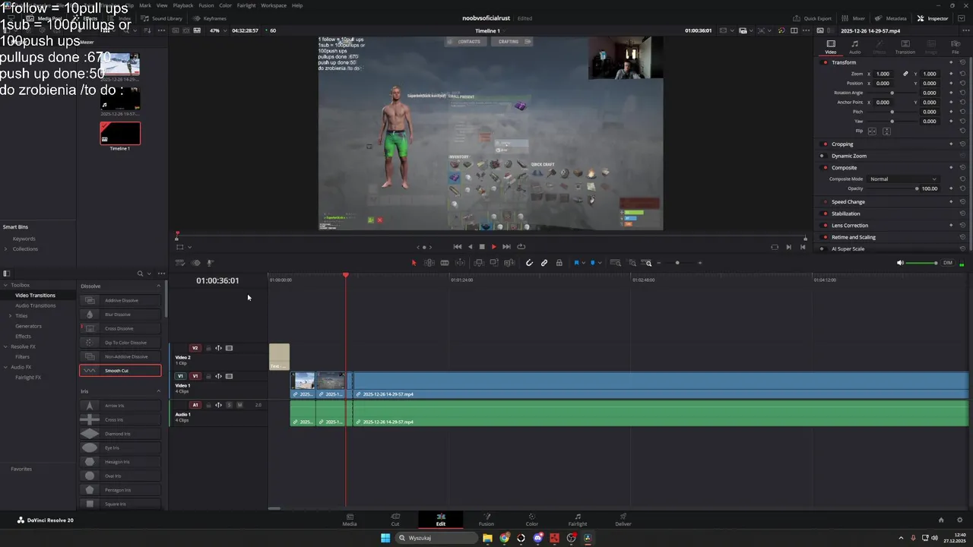
Task: Mute audio with the speaker icon
Action: coord(900,263)
